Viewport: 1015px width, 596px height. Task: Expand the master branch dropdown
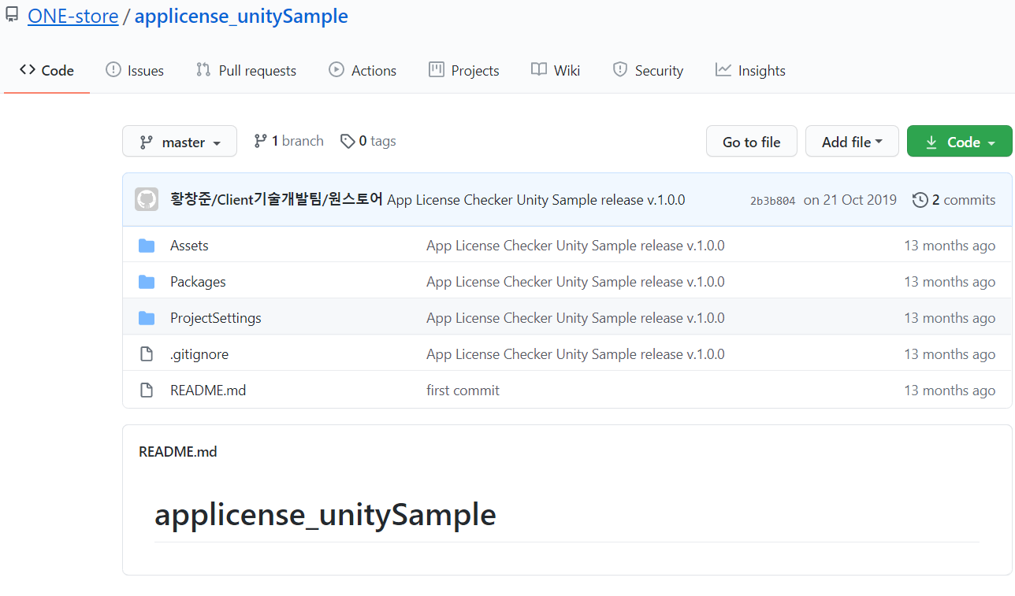pos(180,142)
